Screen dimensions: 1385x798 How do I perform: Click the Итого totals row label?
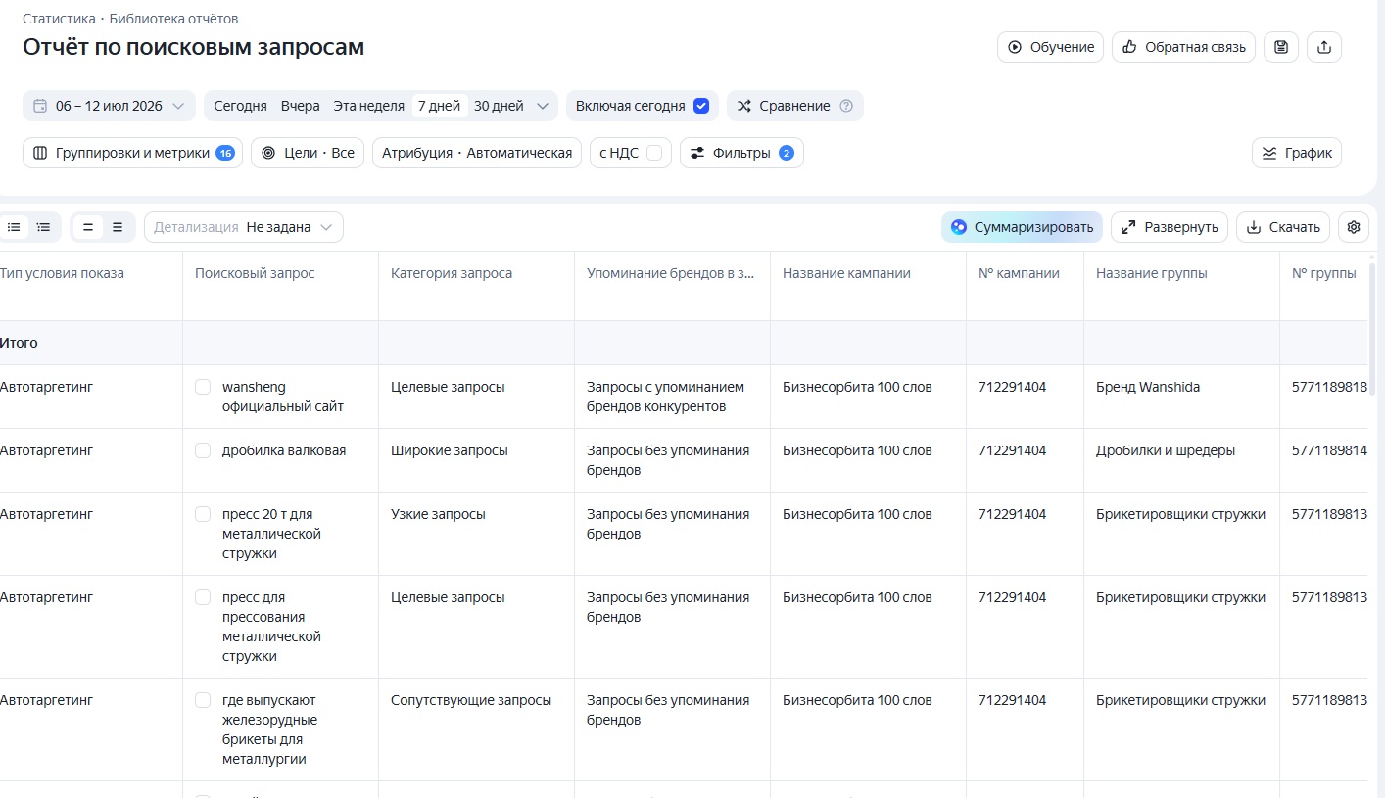coord(19,343)
